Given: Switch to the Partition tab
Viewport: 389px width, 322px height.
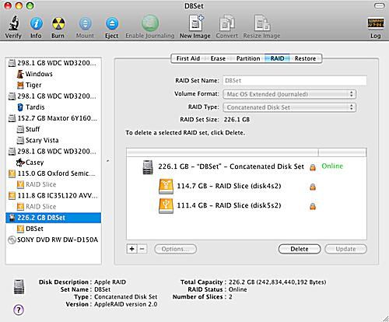Looking at the screenshot, I should [x=248, y=58].
